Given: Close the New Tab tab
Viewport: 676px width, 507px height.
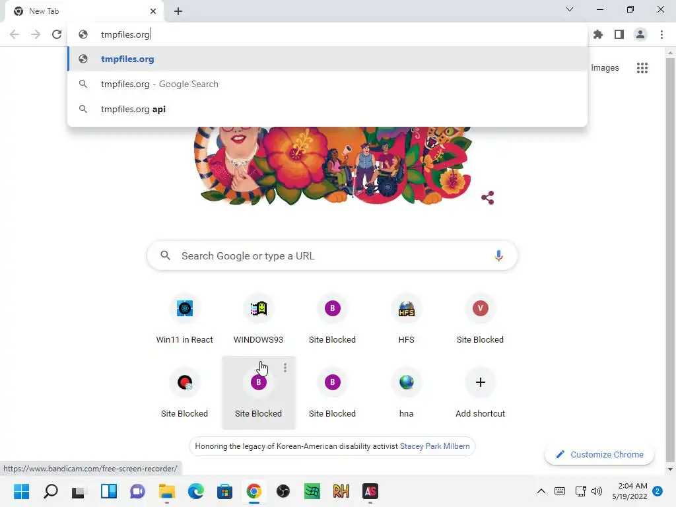Looking at the screenshot, I should (x=153, y=11).
